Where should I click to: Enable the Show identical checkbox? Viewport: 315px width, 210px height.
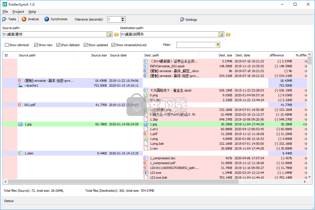7,45
